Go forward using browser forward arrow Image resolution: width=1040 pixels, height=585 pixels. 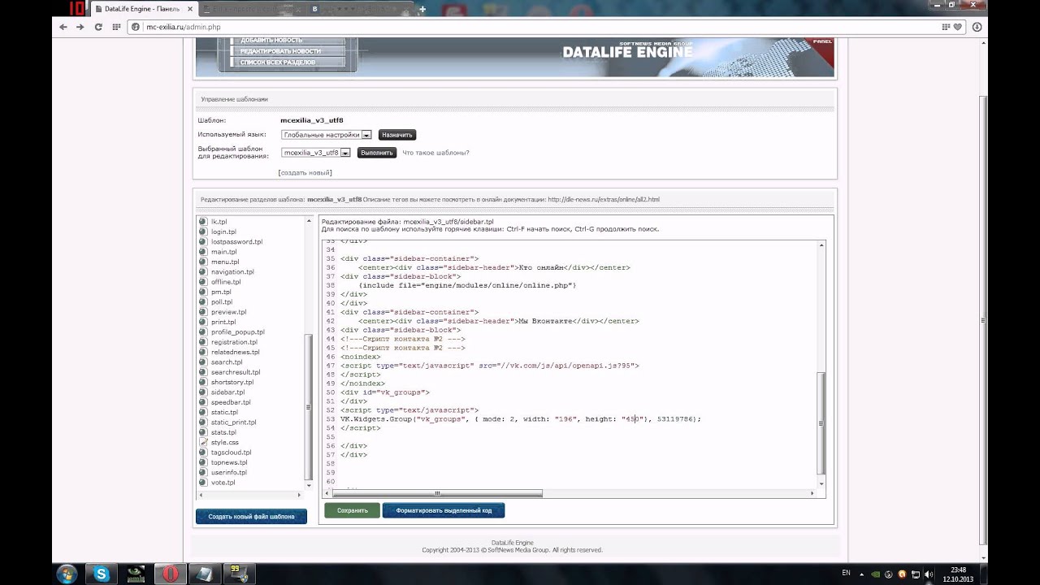coord(80,27)
